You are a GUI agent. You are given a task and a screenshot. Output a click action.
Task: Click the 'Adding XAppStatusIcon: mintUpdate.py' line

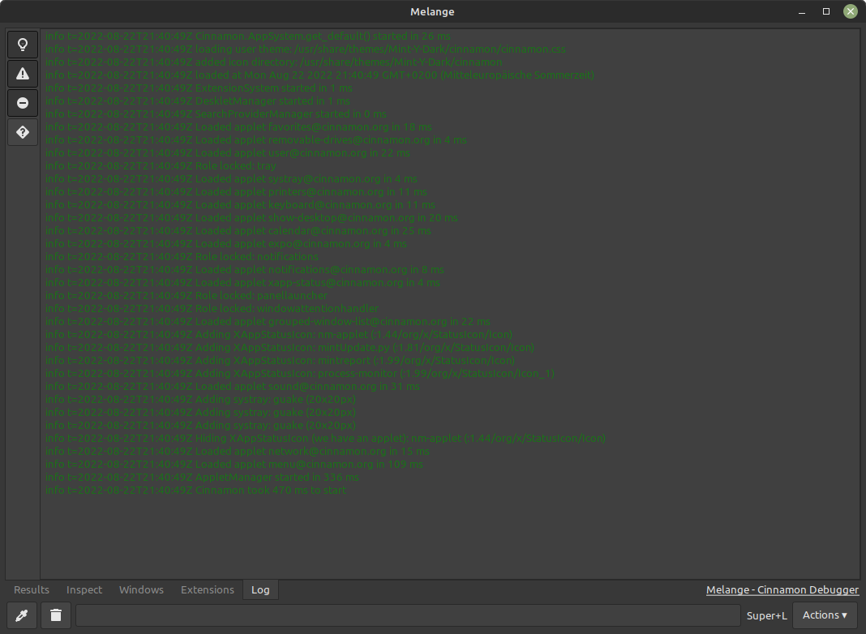(x=290, y=347)
